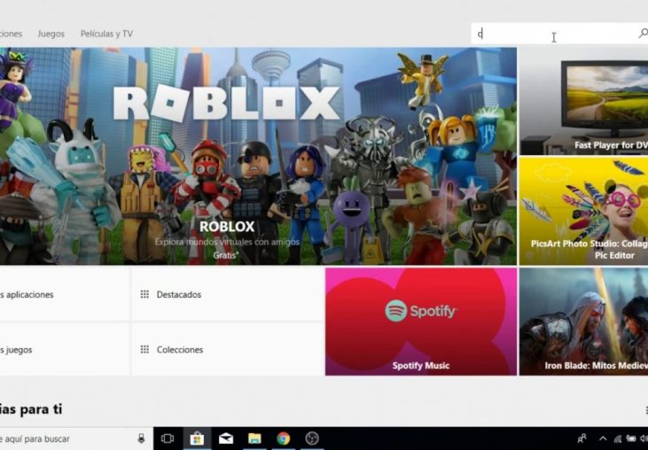
Task: Click the search magnifier icon
Action: pos(643,33)
